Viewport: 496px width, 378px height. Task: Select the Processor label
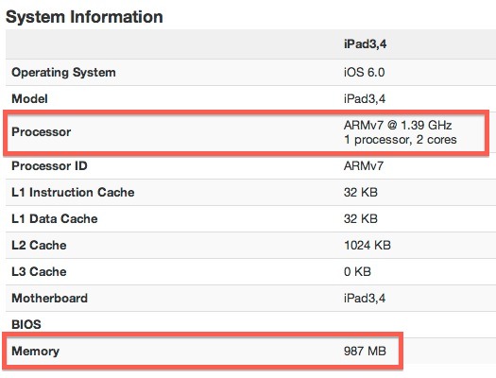[42, 132]
